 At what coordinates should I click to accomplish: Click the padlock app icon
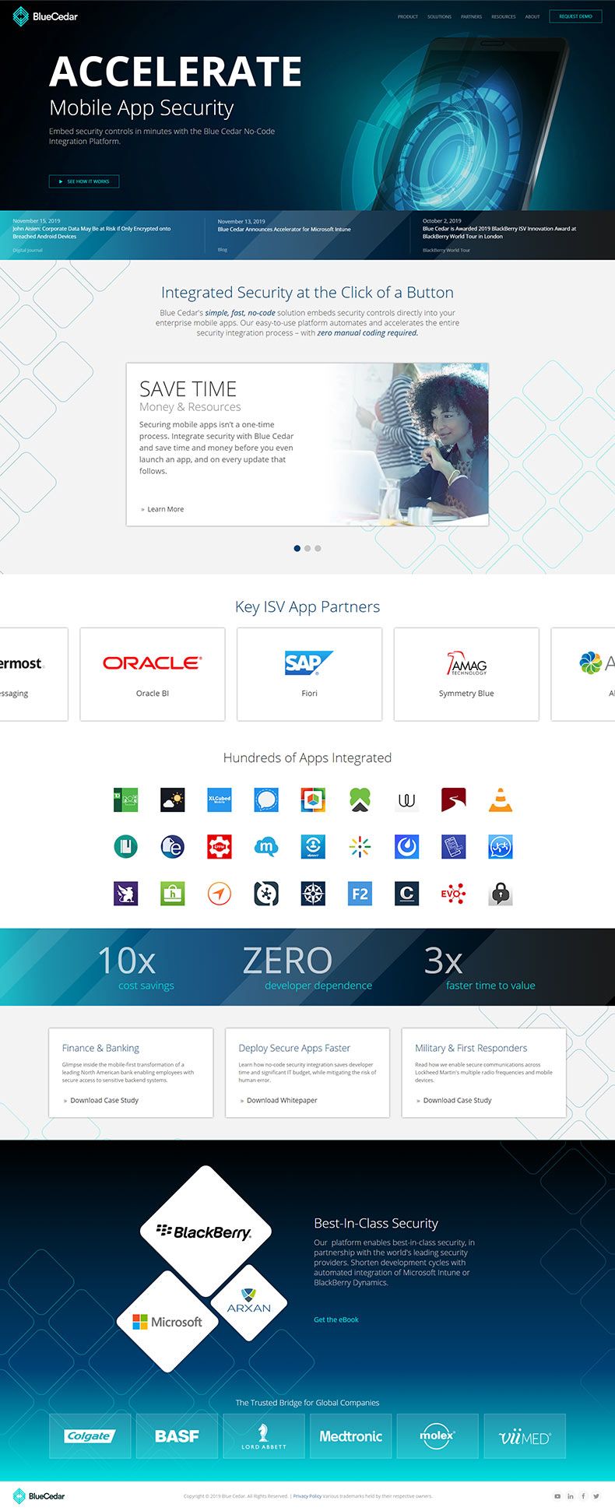coord(500,894)
